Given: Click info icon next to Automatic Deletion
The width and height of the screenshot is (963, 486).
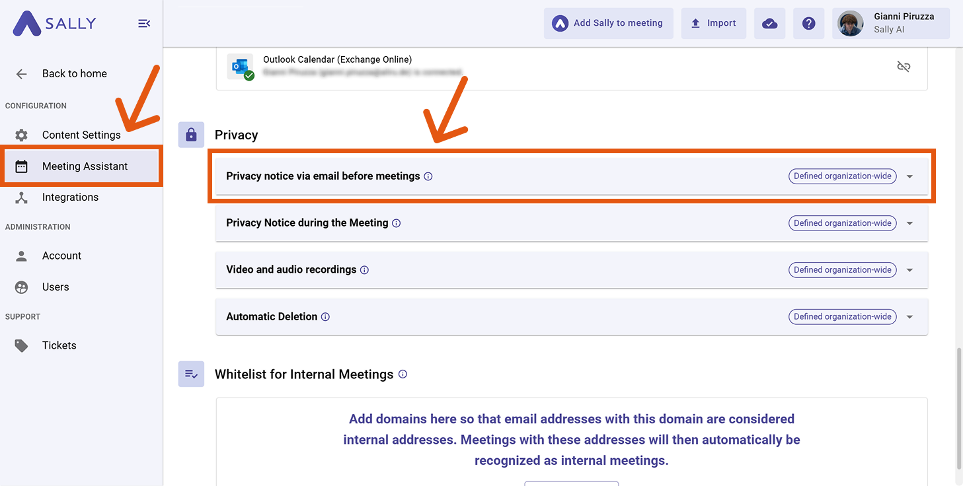Looking at the screenshot, I should (325, 317).
